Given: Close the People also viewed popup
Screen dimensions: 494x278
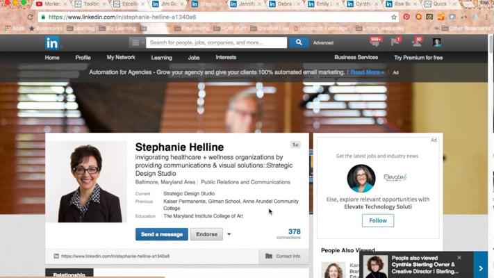Looking at the screenshot, I should (x=459, y=258).
